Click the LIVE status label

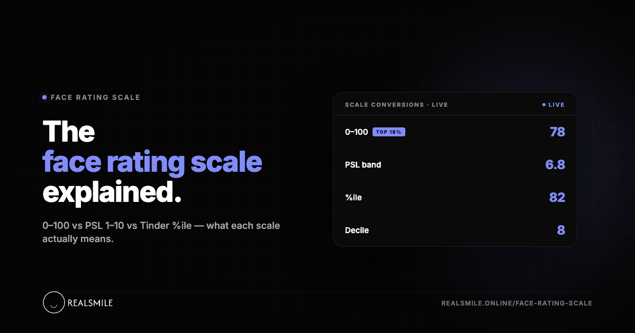(556, 105)
